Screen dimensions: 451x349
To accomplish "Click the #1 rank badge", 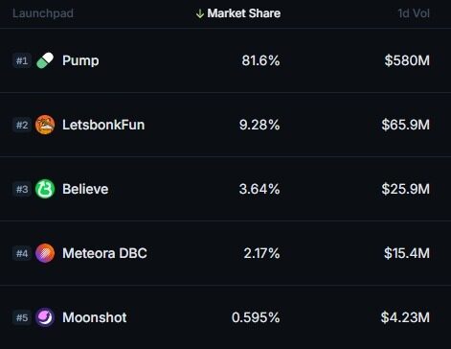I will tap(22, 60).
